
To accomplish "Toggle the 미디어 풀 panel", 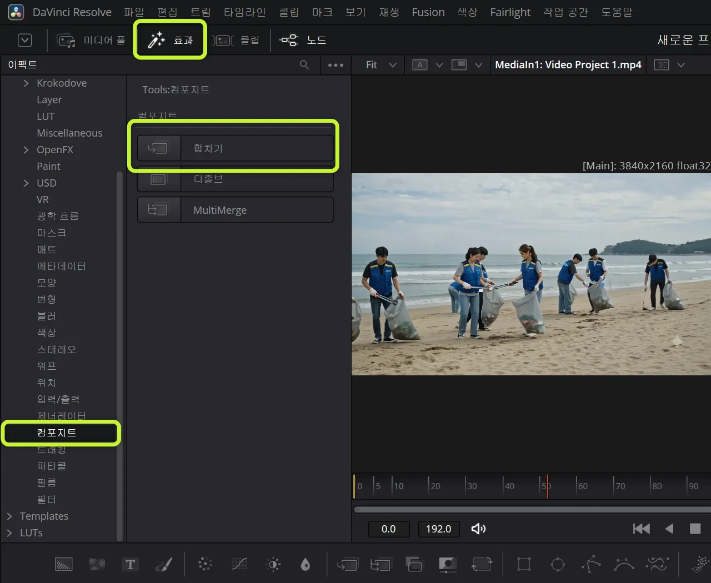I will click(x=91, y=40).
